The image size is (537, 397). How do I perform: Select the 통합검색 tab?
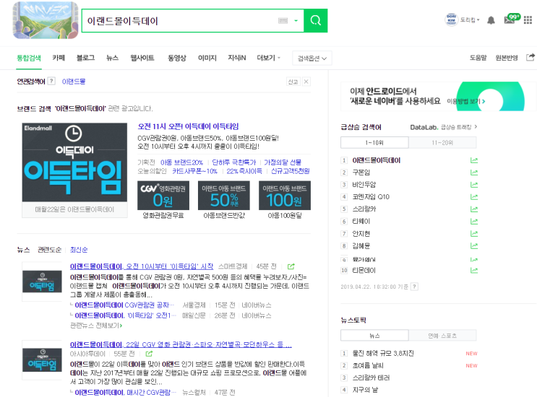click(29, 58)
